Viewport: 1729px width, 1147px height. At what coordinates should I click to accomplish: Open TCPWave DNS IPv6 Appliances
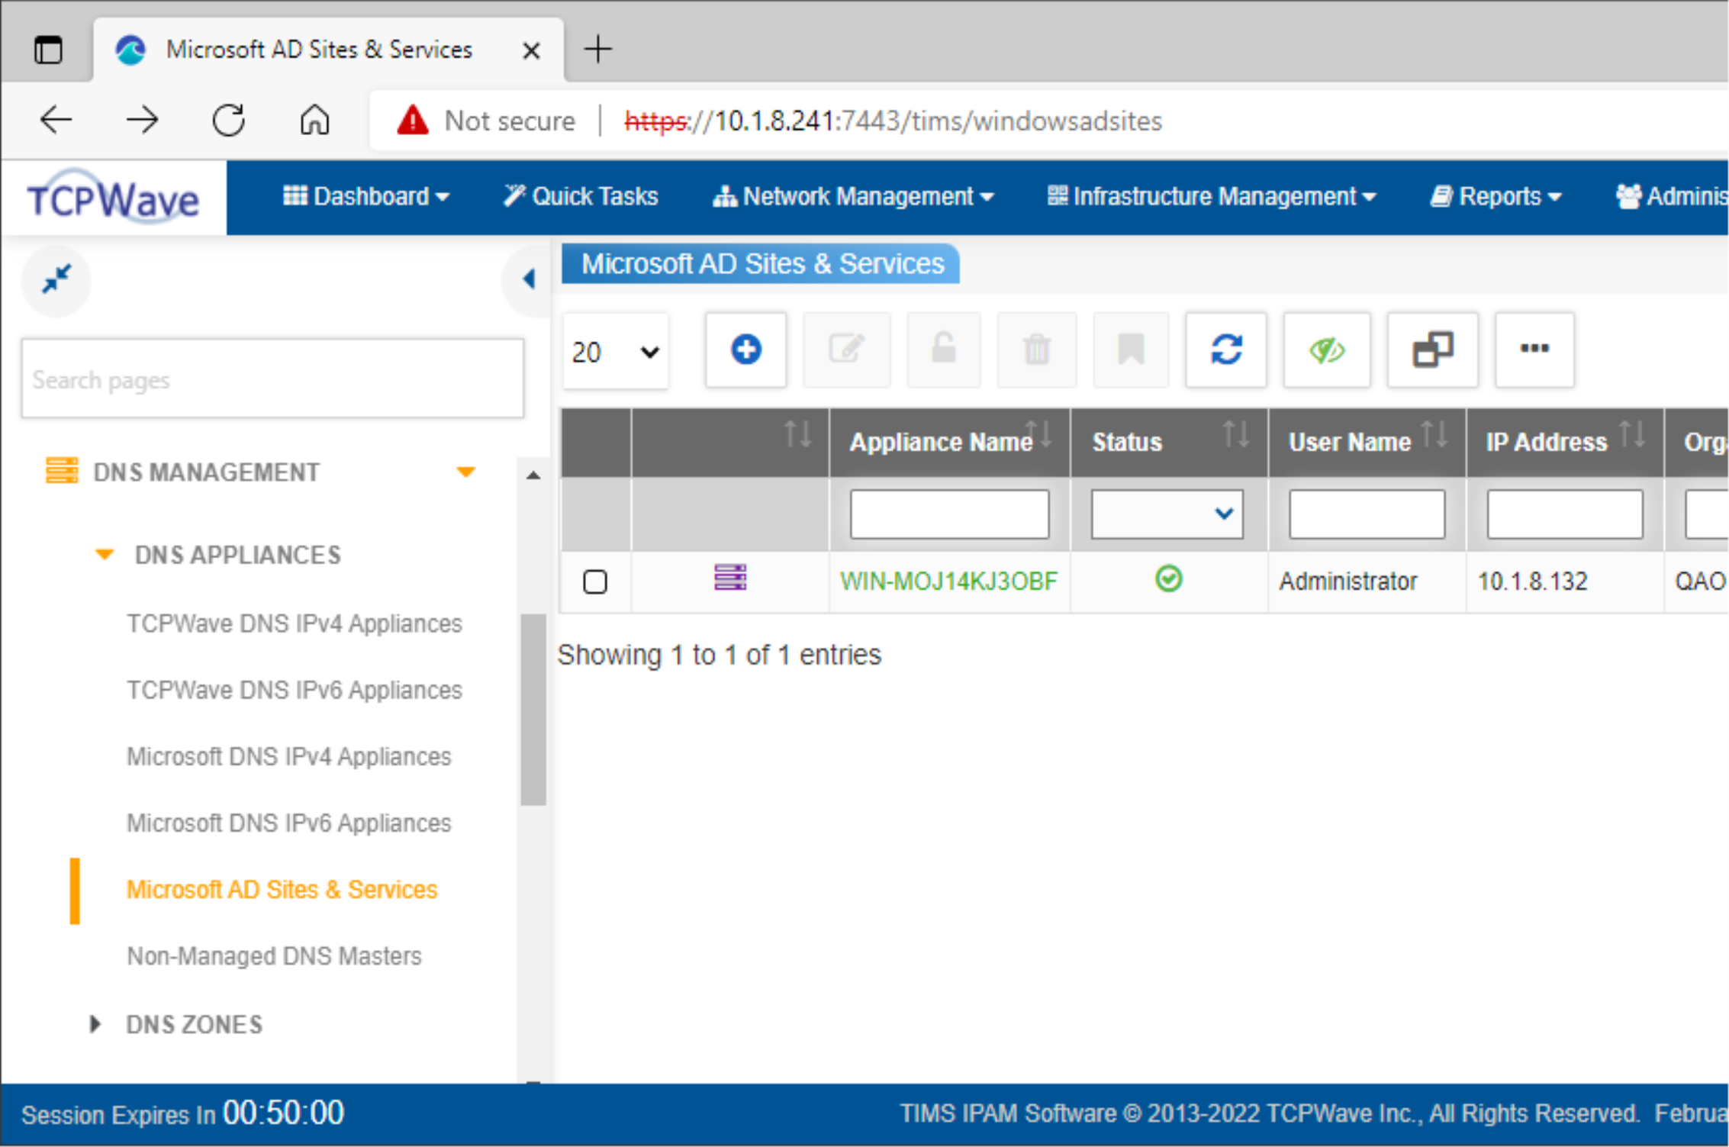coord(295,690)
